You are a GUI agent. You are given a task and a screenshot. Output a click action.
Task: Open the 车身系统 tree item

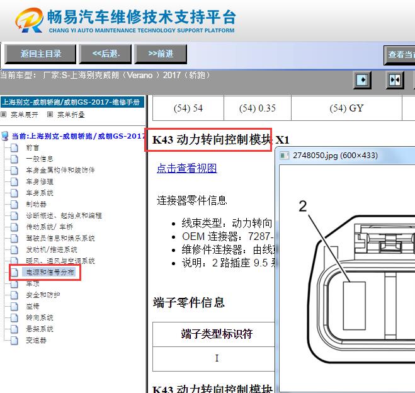(40, 193)
